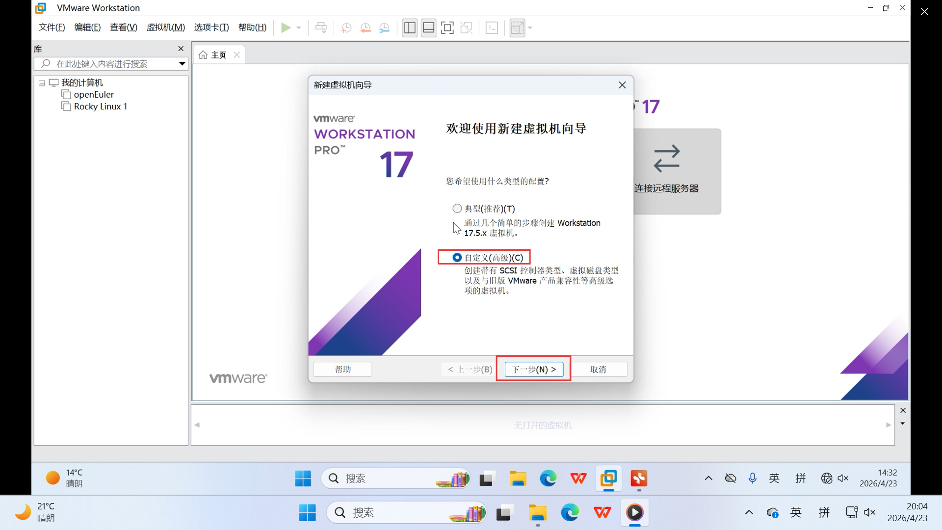Click the connect to remote server arrows icon
Image resolution: width=942 pixels, height=530 pixels.
tap(666, 158)
